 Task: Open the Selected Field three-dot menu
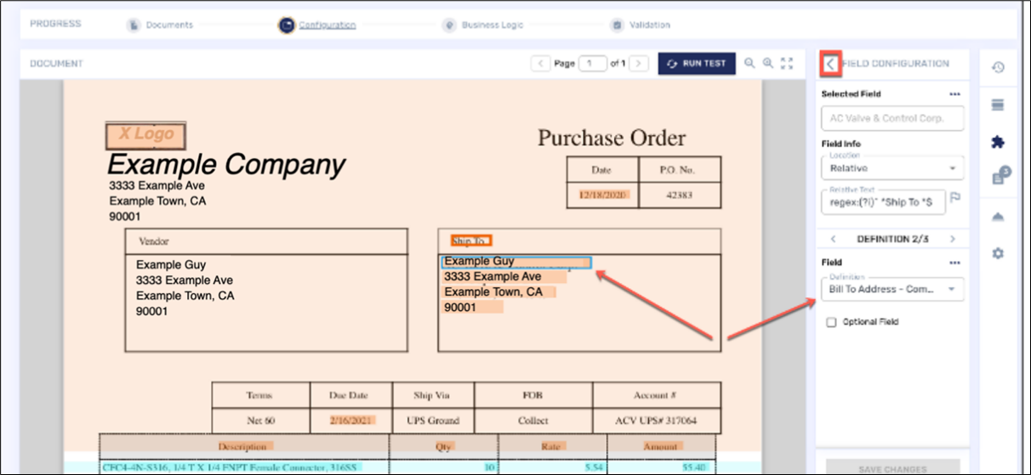(954, 94)
